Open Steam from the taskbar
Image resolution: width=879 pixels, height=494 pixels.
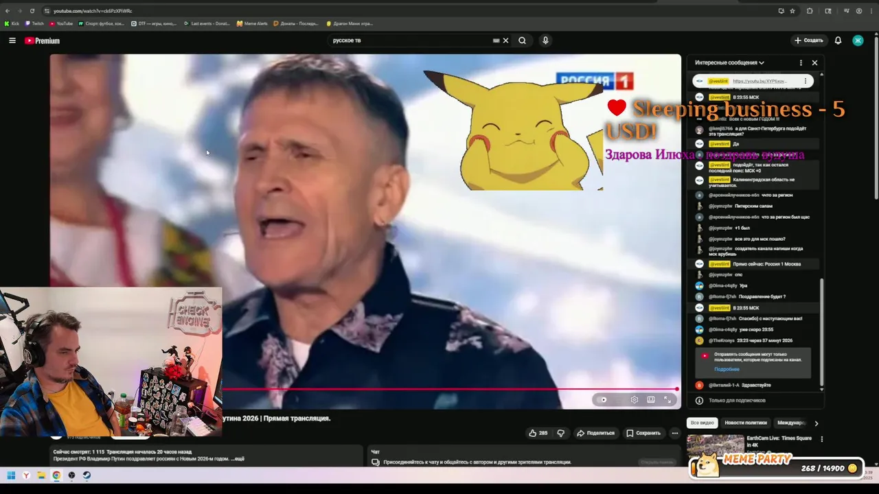click(87, 475)
